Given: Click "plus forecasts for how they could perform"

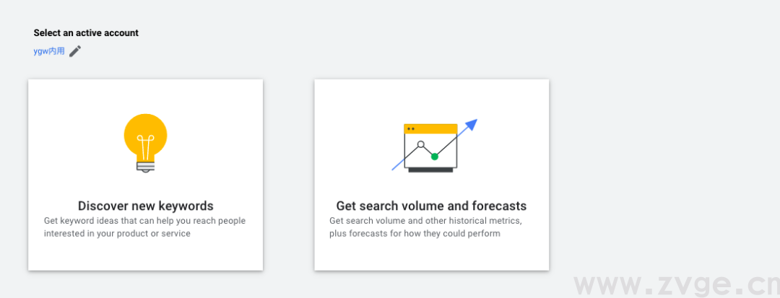Looking at the screenshot, I should [415, 234].
